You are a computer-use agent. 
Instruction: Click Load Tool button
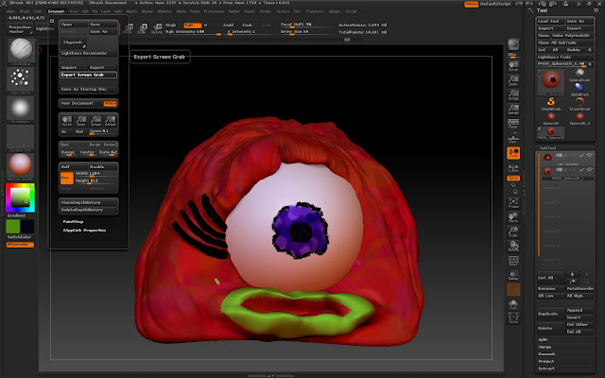550,21
